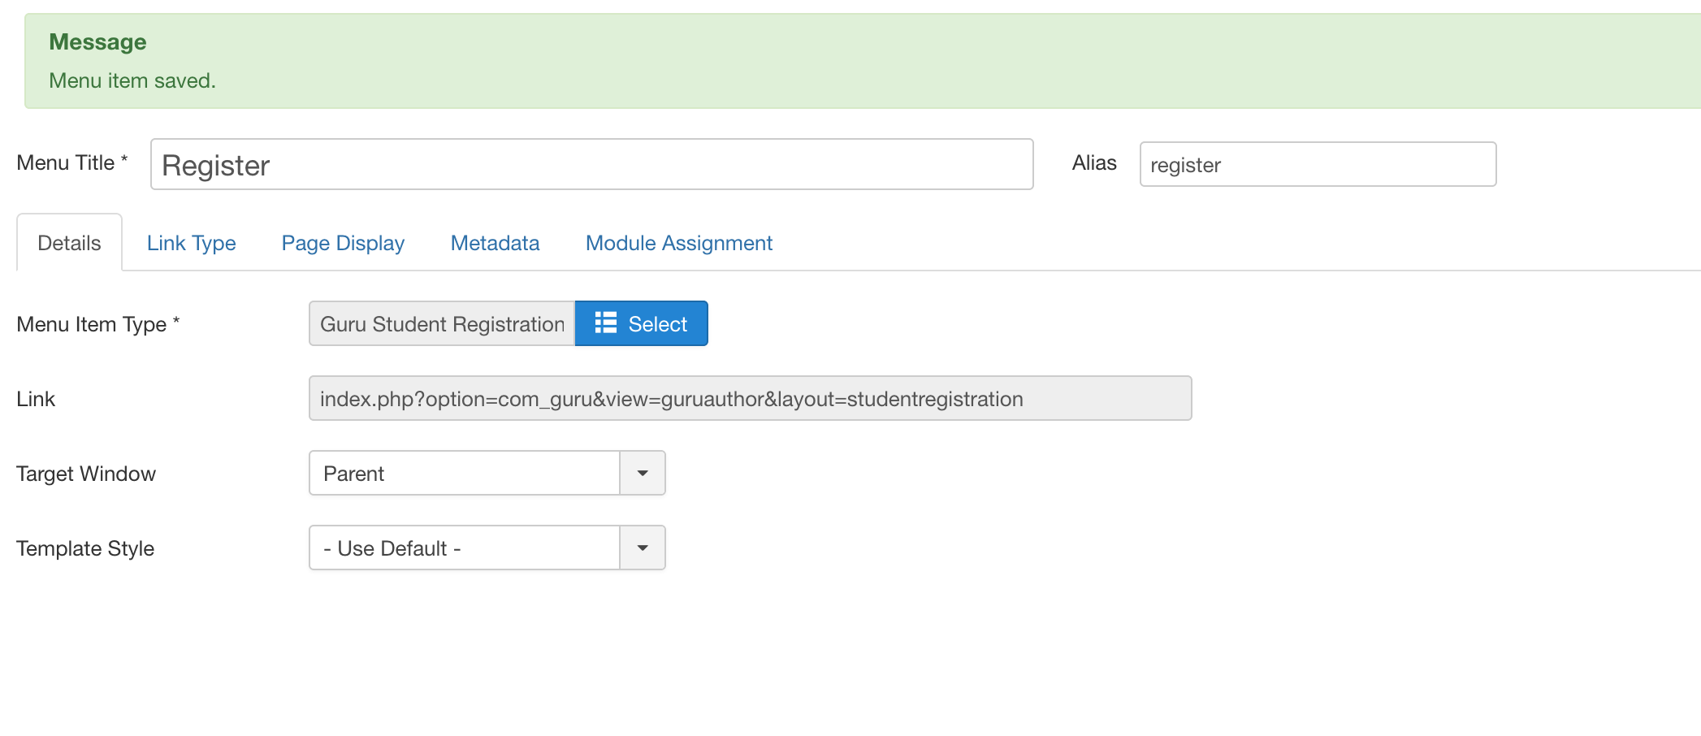This screenshot has width=1701, height=736.
Task: Click the Alias label
Action: pos(1093,162)
